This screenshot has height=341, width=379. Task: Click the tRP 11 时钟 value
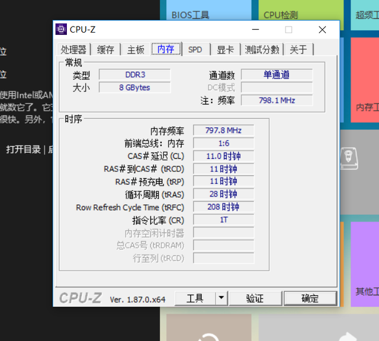pos(224,182)
